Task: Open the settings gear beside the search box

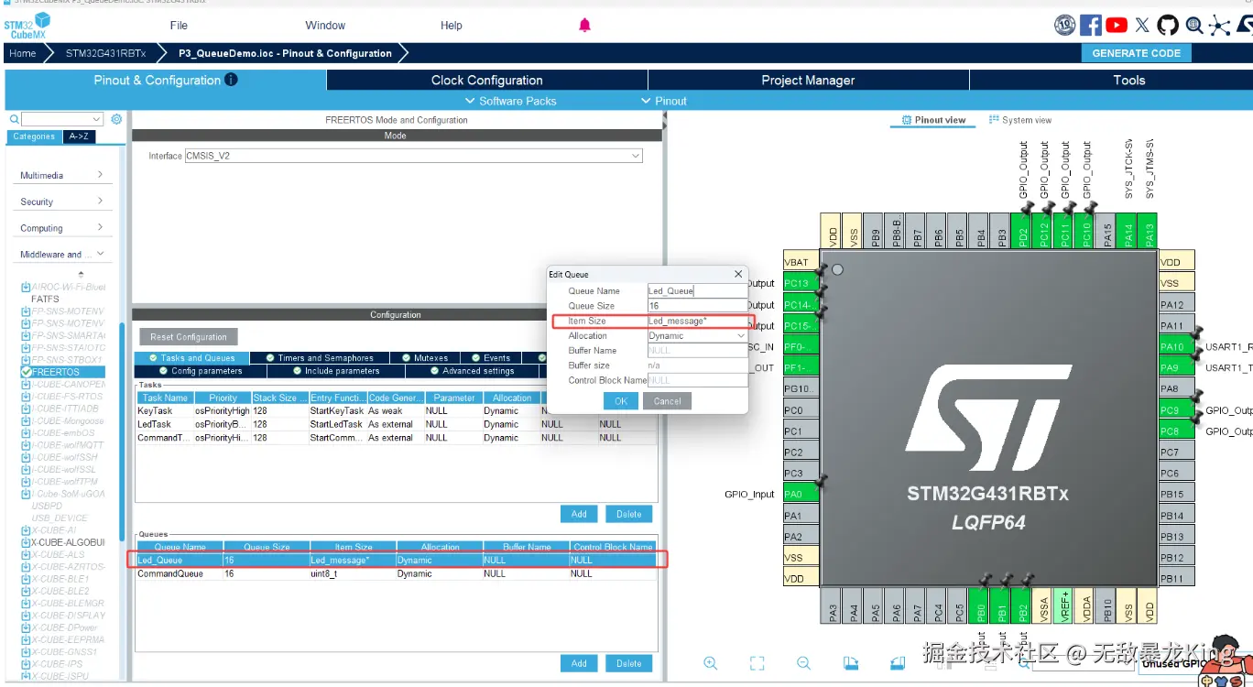Action: click(116, 119)
